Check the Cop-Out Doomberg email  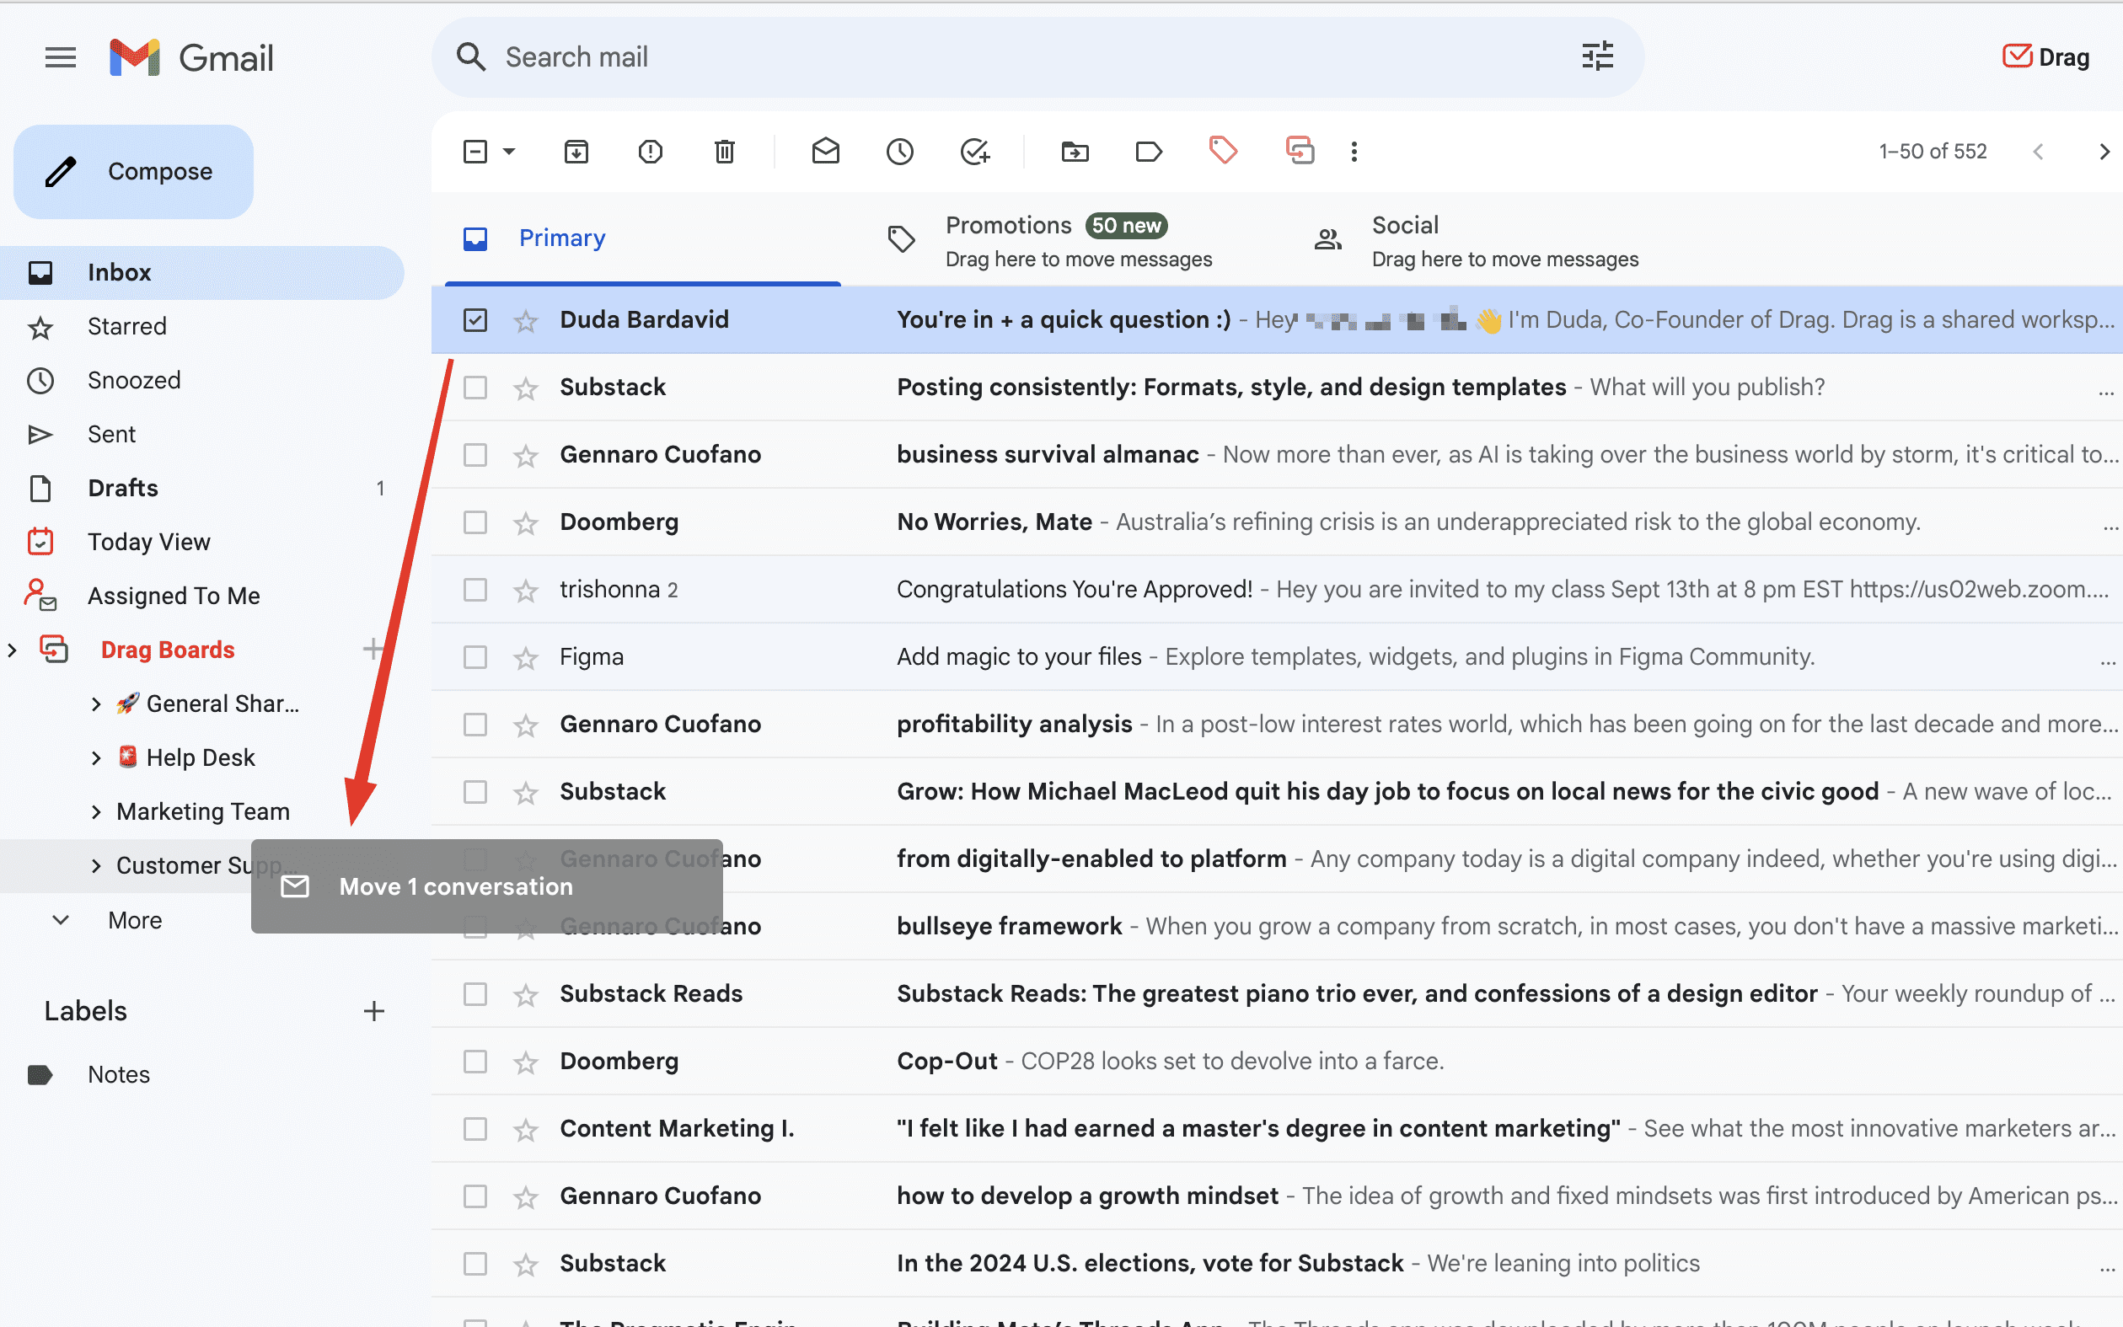[x=474, y=1062]
